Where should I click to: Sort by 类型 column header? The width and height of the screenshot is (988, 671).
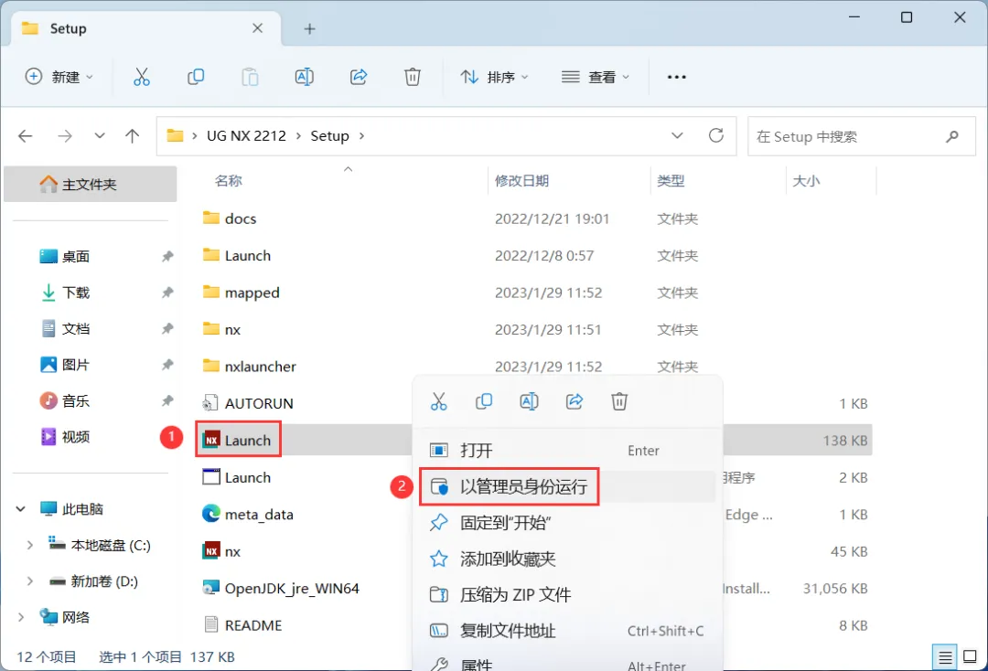point(671,181)
